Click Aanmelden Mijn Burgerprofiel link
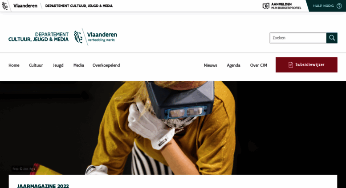The width and height of the screenshot is (346, 188). point(282,6)
